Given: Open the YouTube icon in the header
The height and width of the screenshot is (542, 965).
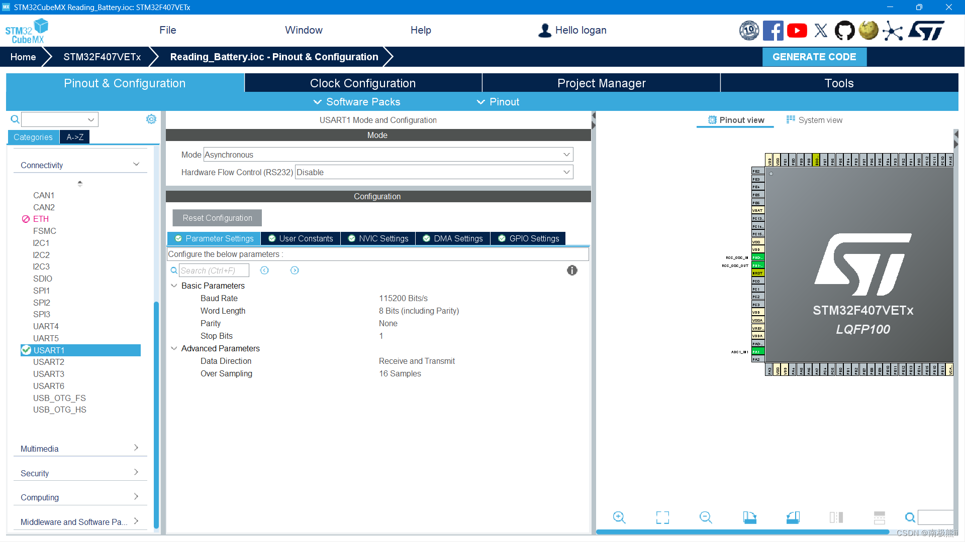Looking at the screenshot, I should [x=797, y=31].
